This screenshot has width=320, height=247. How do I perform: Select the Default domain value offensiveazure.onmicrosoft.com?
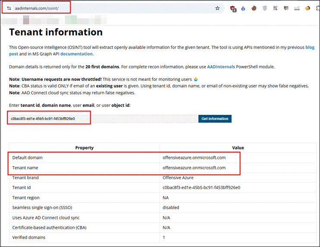pos(194,158)
